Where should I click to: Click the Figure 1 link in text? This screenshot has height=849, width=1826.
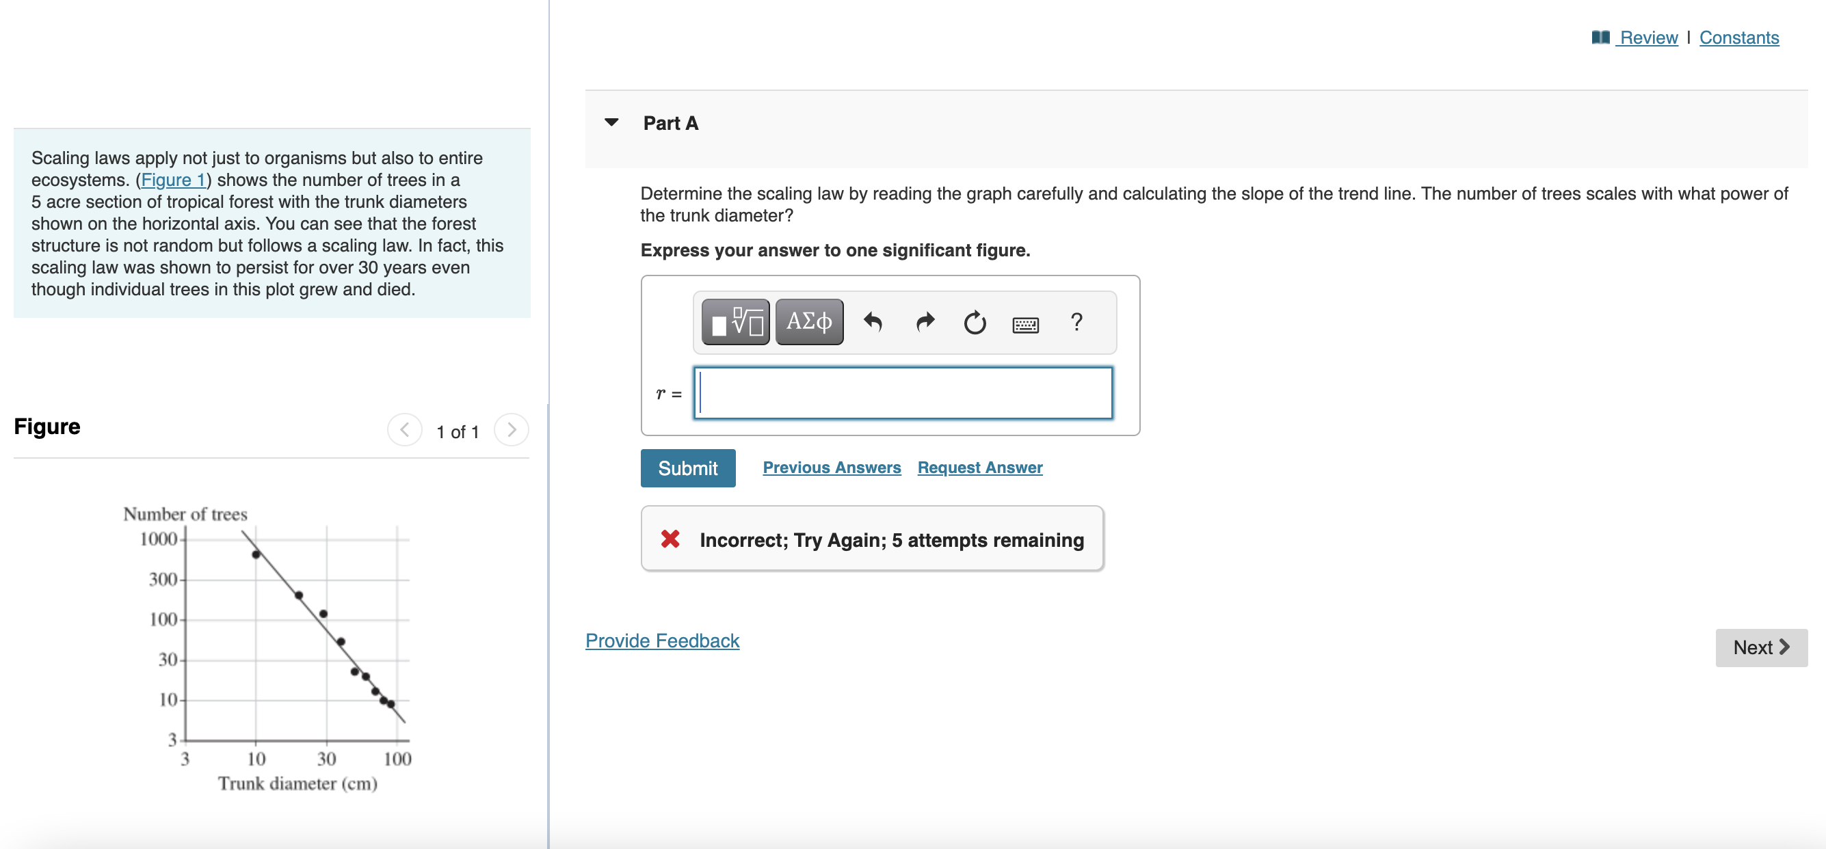tap(173, 180)
